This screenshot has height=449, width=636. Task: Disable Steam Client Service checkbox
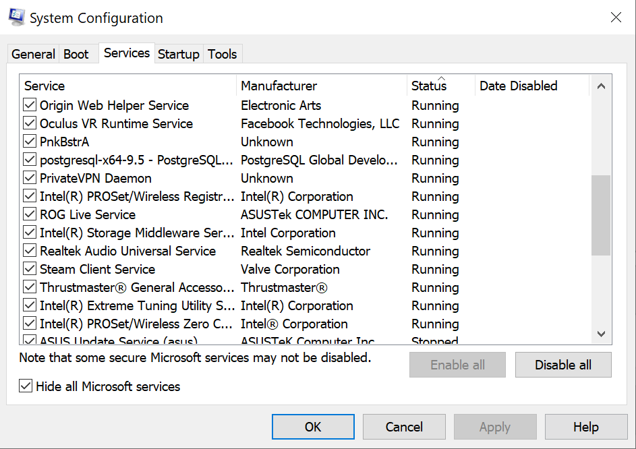30,269
